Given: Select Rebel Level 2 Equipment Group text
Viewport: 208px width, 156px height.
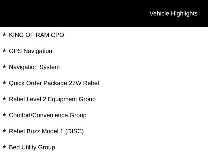Looking at the screenshot, I should coord(52,99).
